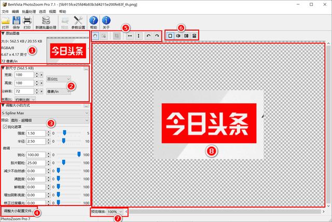
Task: Collapse the 原始图像 panel triangle
Action: click(3, 33)
